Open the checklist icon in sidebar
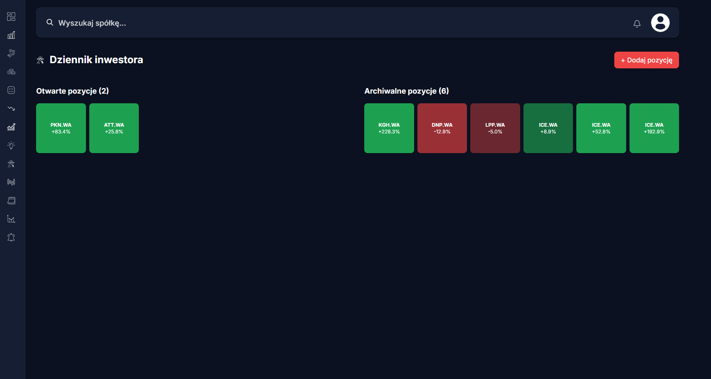Screen dimensions: 711x379 tap(11, 90)
